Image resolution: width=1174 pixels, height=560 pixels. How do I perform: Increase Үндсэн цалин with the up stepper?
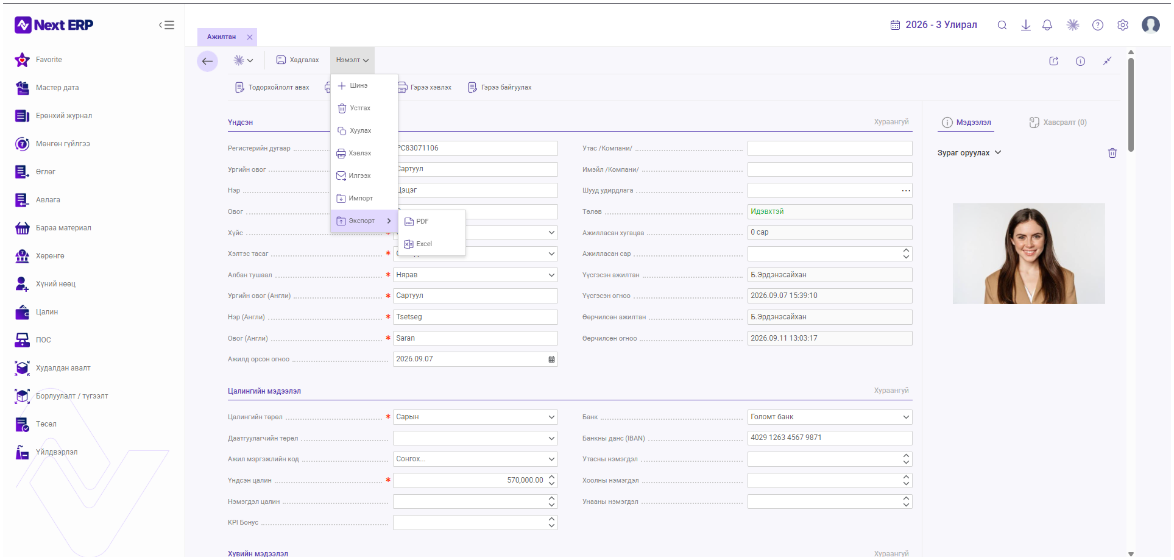click(x=552, y=478)
